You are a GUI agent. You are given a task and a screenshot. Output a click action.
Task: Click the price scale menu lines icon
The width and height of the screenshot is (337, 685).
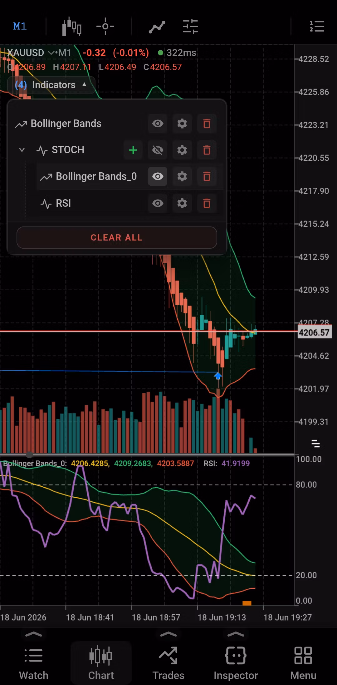[316, 444]
